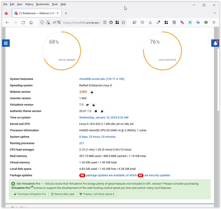221x209 pixels.
Task: Click the Pocket save icon in toolbar
Action: [x=142, y=22]
